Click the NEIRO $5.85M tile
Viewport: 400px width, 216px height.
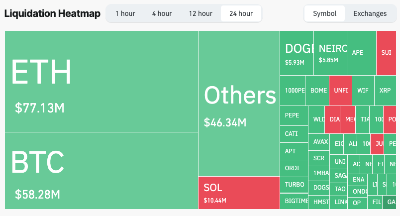[330, 53]
